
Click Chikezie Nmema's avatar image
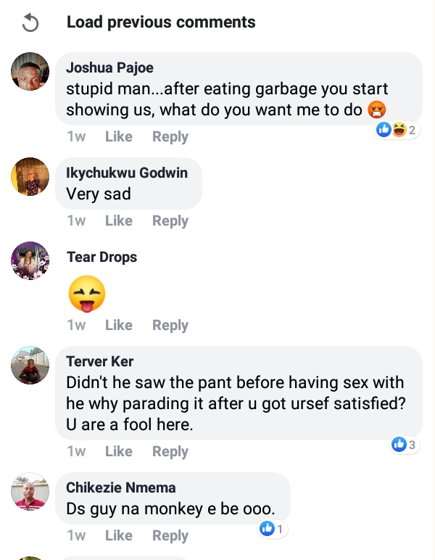click(30, 492)
